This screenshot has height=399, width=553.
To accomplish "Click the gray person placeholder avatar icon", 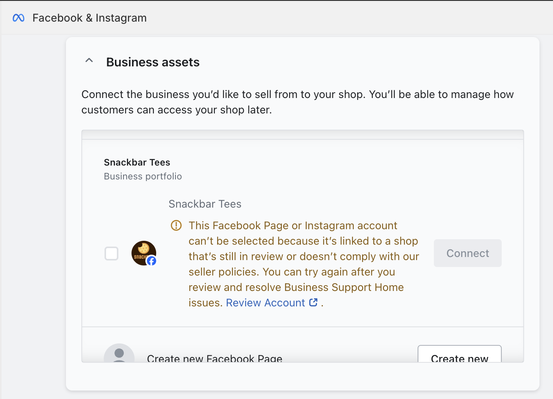I will (119, 354).
